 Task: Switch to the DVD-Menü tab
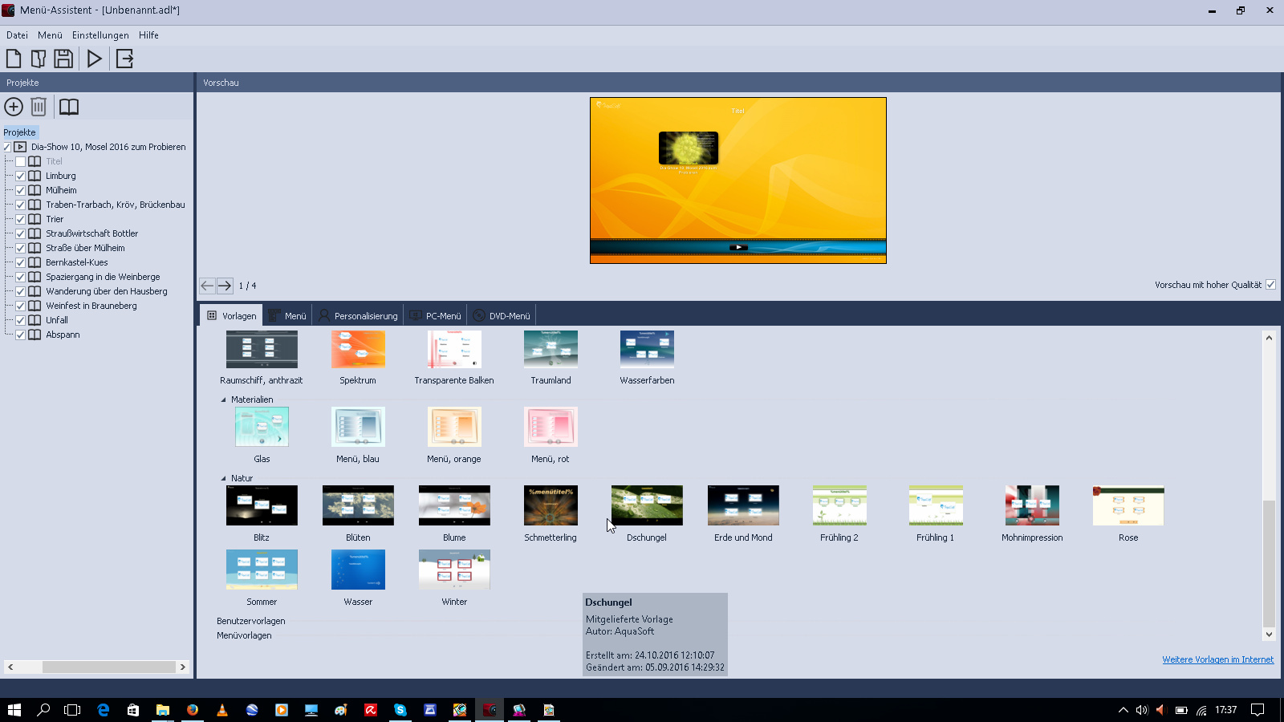pyautogui.click(x=502, y=316)
